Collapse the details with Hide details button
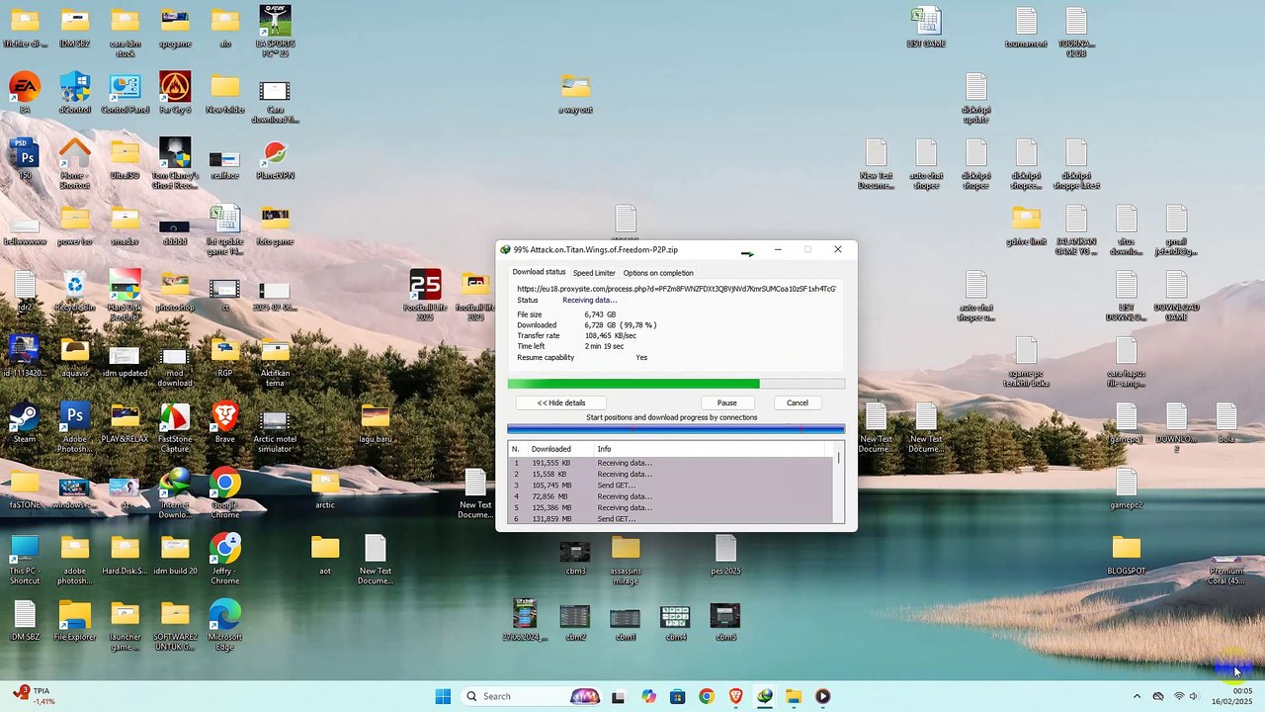 [561, 402]
